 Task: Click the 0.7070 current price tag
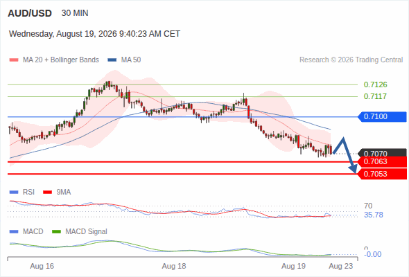[x=382, y=153]
